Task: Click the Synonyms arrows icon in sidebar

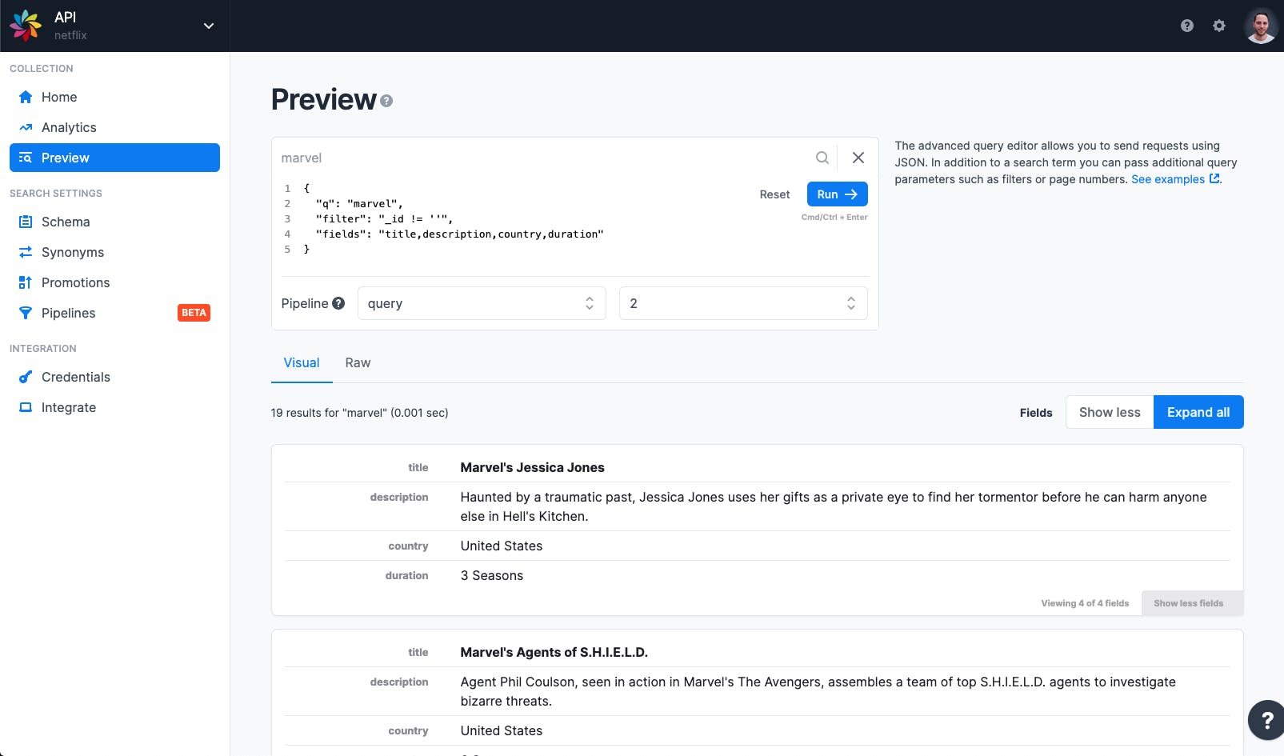Action: (x=26, y=252)
